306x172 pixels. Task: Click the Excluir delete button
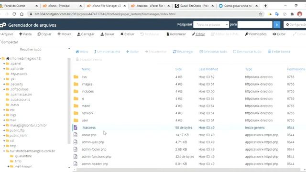(128, 34)
